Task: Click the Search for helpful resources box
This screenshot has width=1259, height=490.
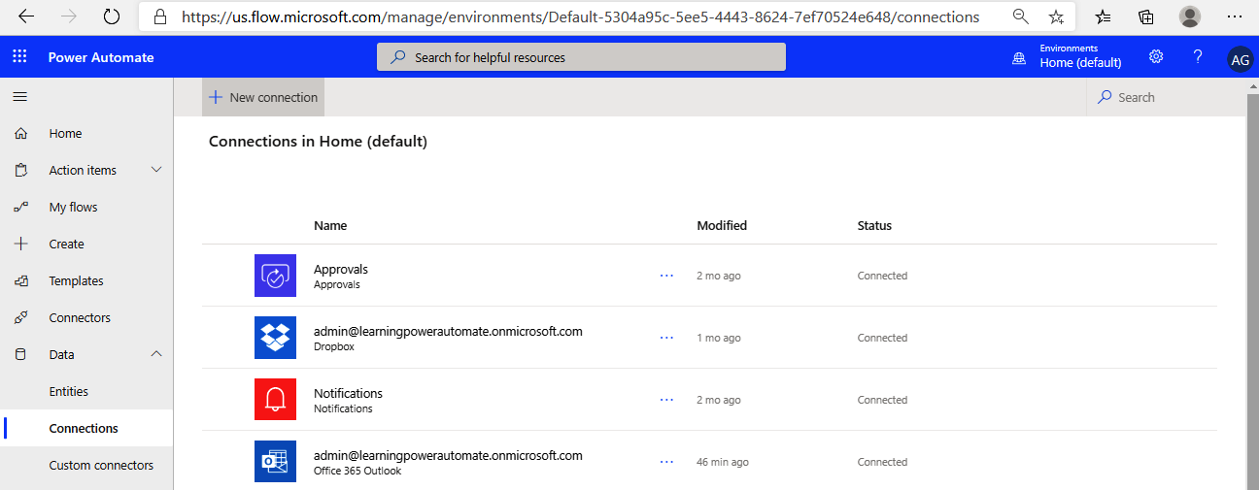Action: click(x=581, y=57)
